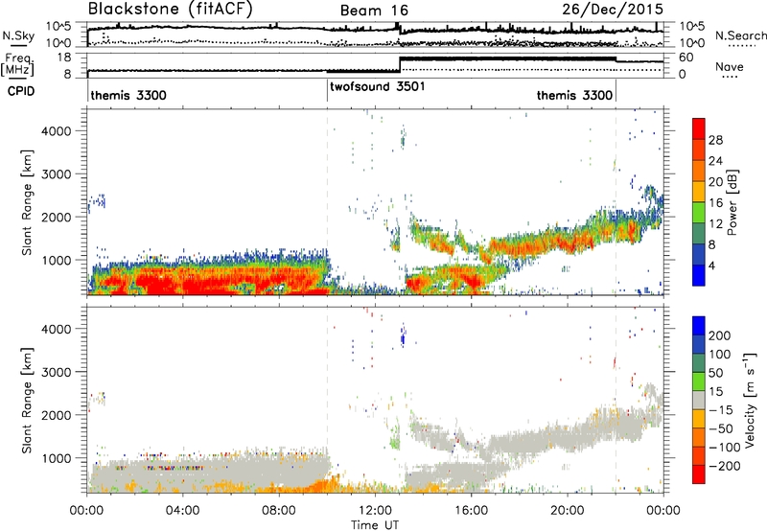Click the "16:00" time tick label
767x531 pixels.
pos(471,511)
